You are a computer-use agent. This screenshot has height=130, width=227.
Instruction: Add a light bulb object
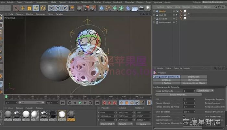(148, 8)
